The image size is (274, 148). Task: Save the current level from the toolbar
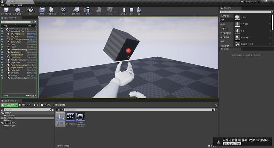click(6, 10)
